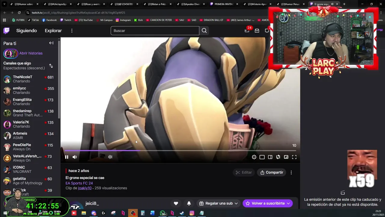Viewport: 385px width, 217px height.
Task: Open Explorar page
Action: click(53, 30)
